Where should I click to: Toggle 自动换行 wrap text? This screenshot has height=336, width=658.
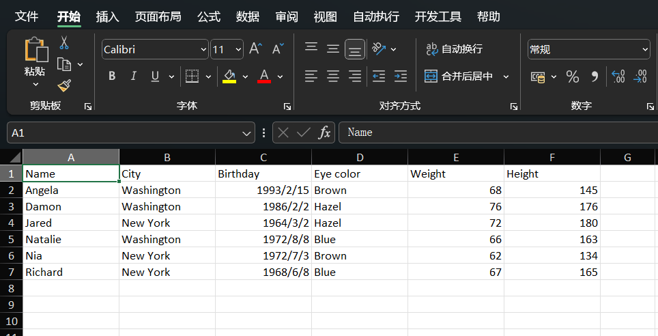[x=454, y=49]
